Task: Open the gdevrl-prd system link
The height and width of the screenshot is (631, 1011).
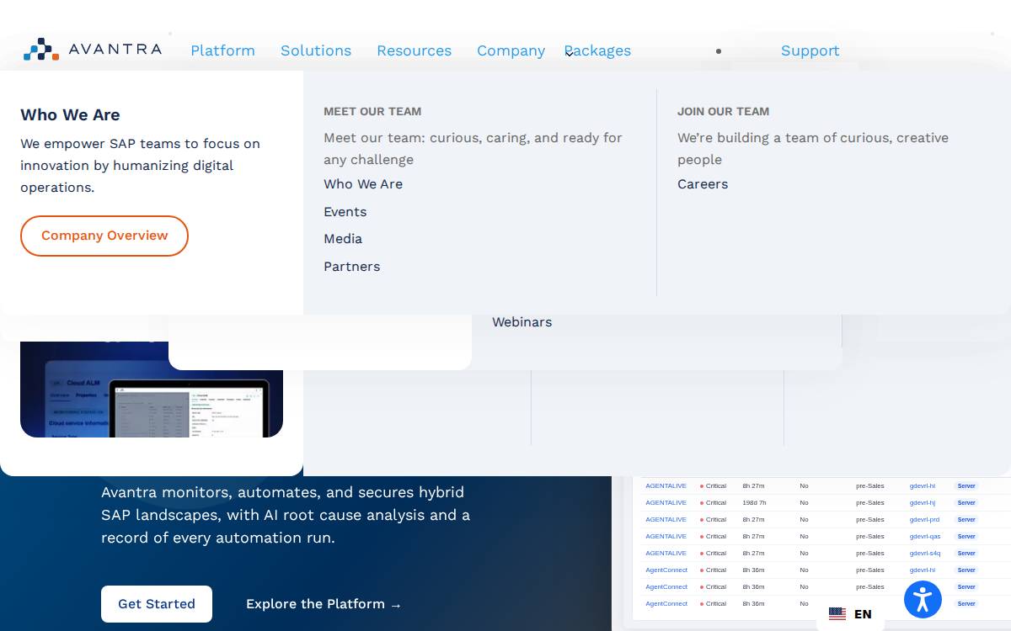Action: click(x=924, y=519)
